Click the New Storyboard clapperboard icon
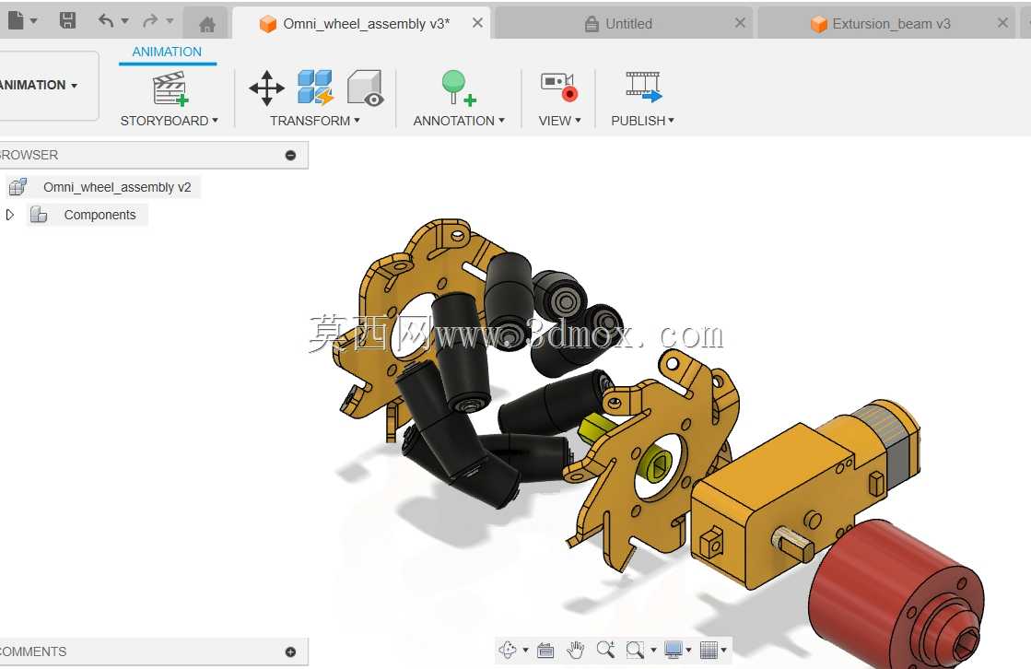 [170, 88]
